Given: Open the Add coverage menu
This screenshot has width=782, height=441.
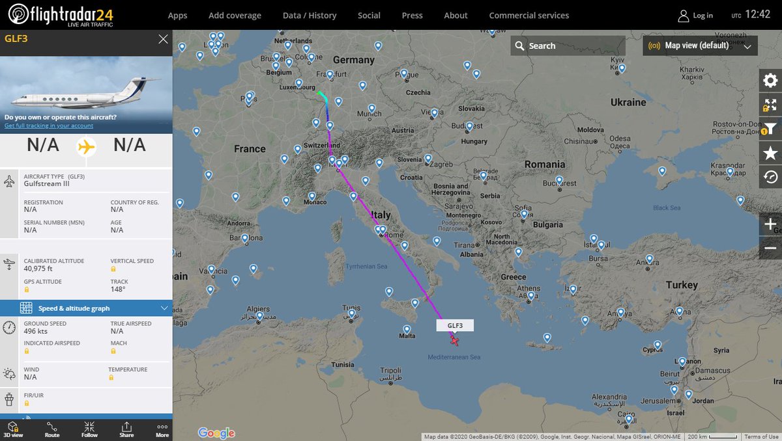Looking at the screenshot, I should 235,15.
